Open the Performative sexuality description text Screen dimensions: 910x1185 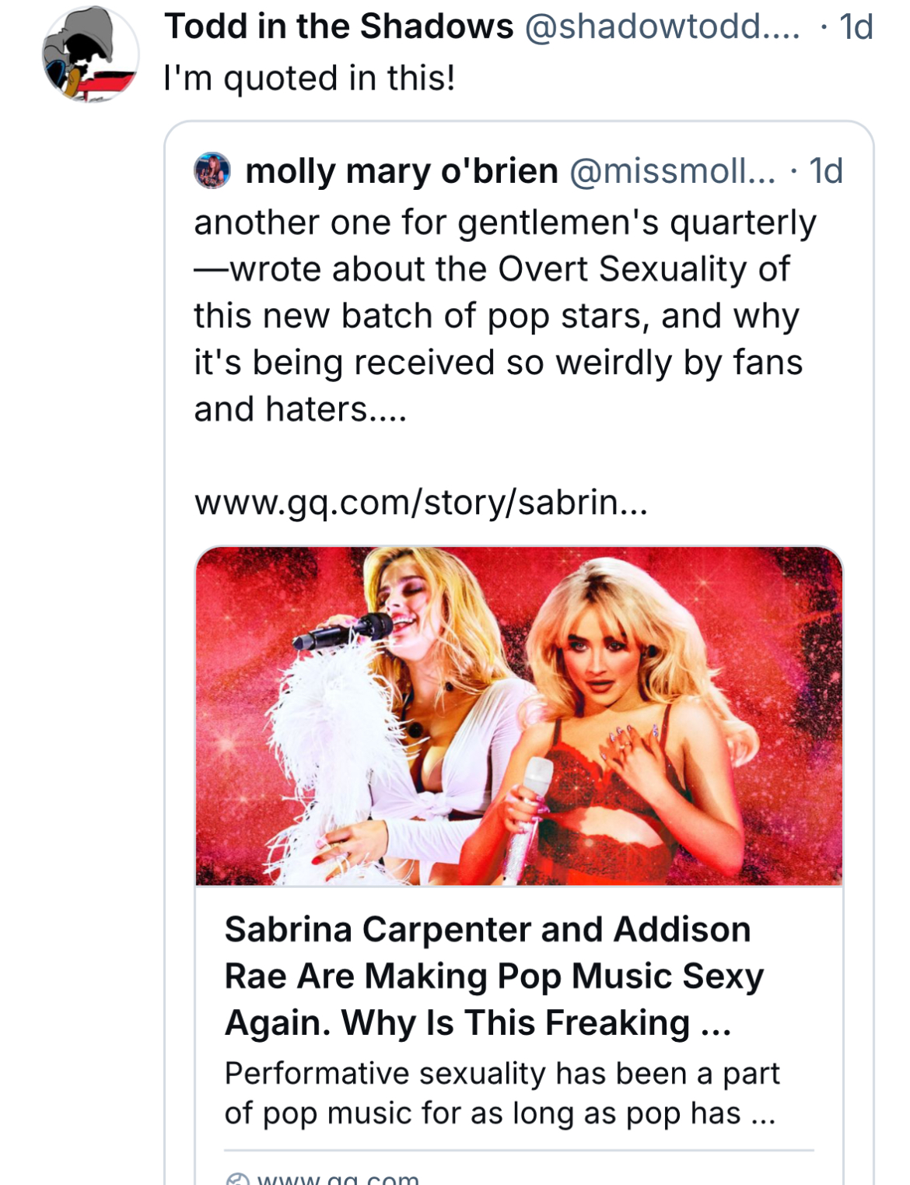pyautogui.click(x=502, y=1093)
